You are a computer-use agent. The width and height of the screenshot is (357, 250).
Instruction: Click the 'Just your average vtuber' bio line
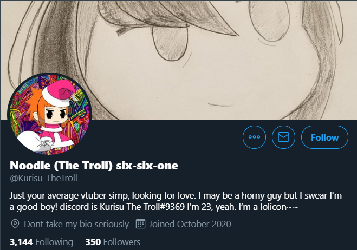(x=176, y=196)
